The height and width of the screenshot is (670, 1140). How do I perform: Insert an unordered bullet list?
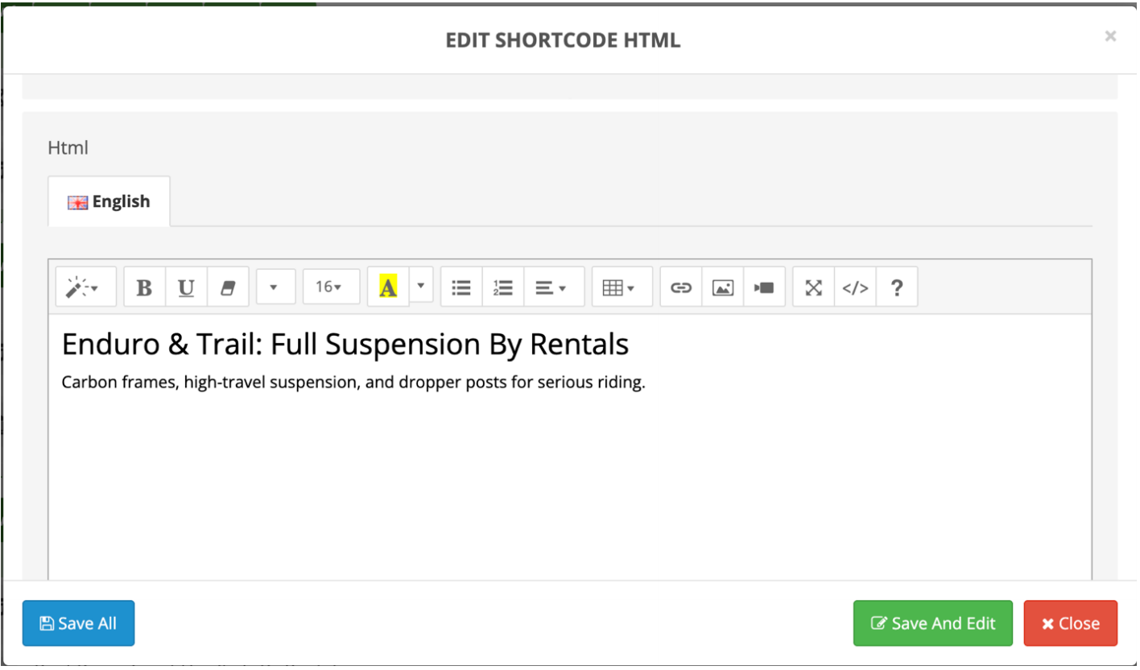461,287
